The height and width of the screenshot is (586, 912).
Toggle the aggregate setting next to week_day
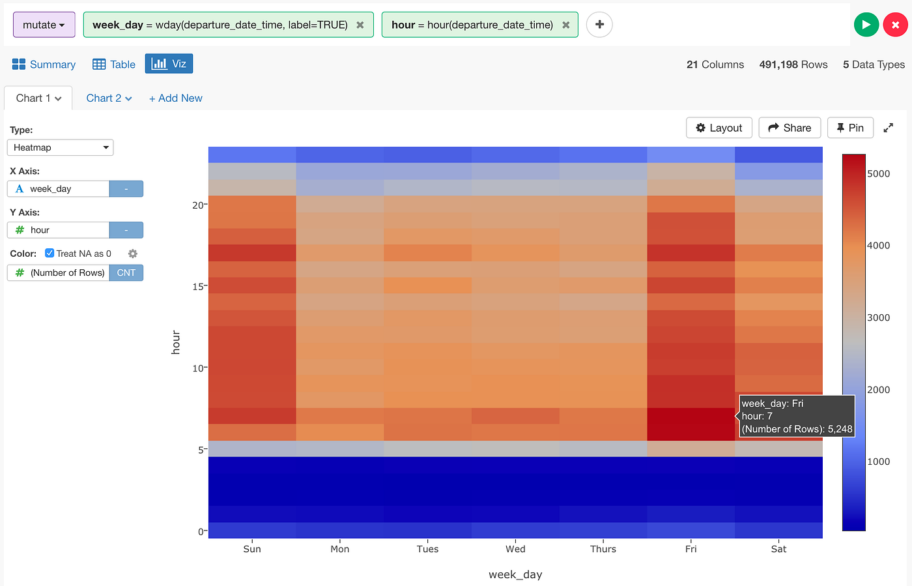point(126,188)
